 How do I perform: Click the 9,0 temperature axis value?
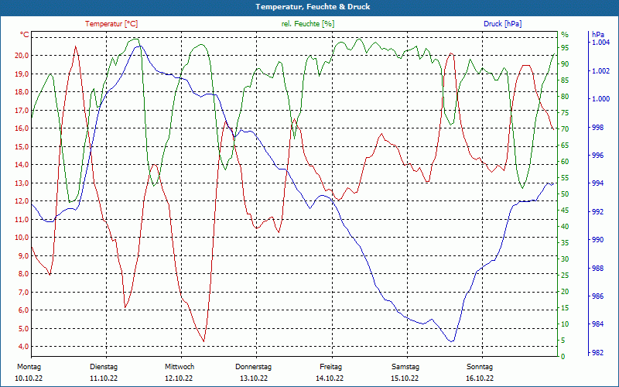coord(23,255)
